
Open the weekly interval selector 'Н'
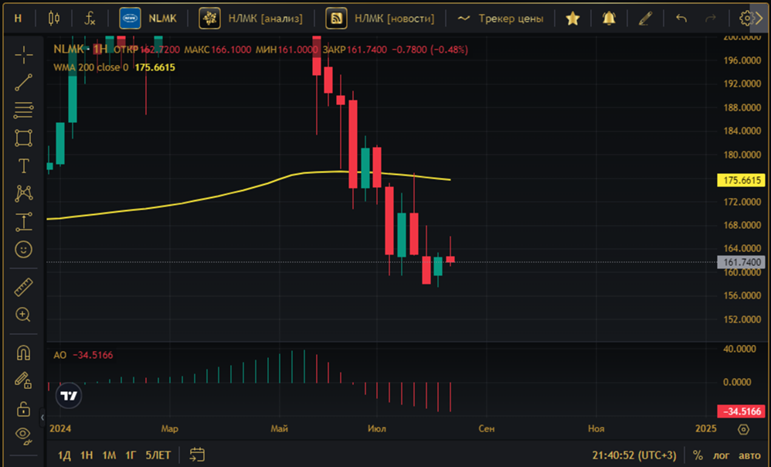pyautogui.click(x=19, y=19)
